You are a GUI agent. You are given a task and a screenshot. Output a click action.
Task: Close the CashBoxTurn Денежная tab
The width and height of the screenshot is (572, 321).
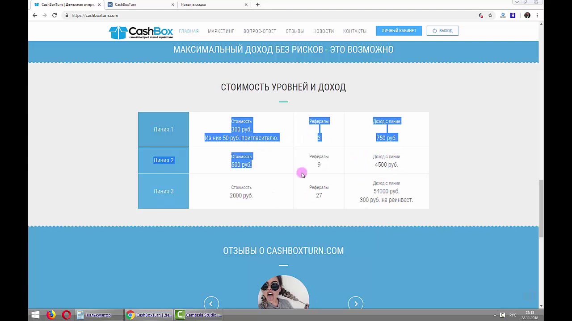click(98, 4)
